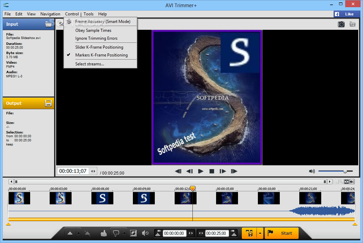363x243 pixels.
Task: Click thumbs-up keep fragment icon
Action: point(104,233)
